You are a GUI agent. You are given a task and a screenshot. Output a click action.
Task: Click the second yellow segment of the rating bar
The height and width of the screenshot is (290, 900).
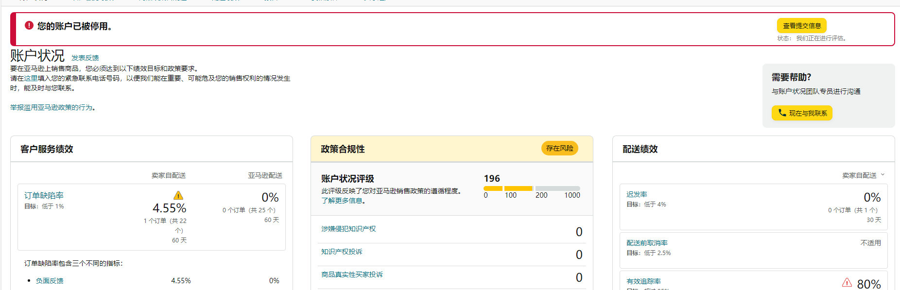click(x=519, y=188)
